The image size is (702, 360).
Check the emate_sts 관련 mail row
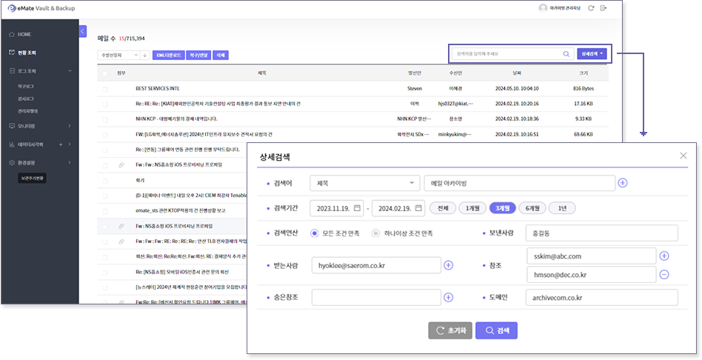pyautogui.click(x=104, y=211)
